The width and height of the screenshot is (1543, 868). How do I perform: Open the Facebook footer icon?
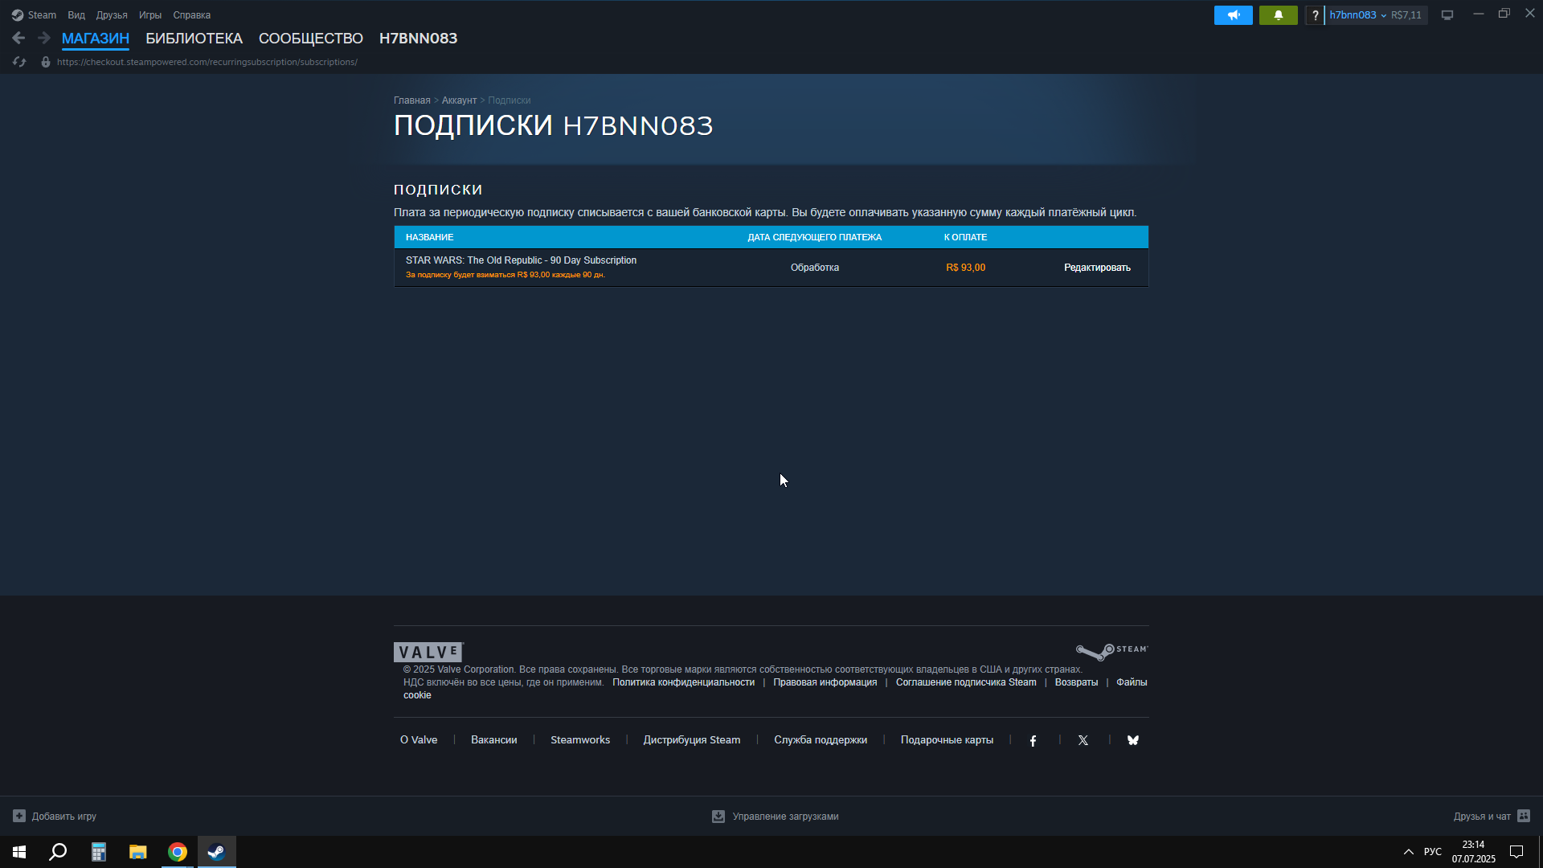click(1033, 741)
